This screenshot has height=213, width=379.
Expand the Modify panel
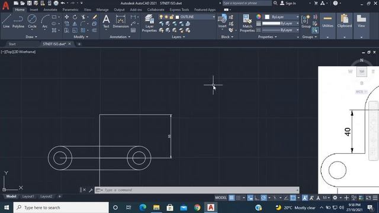coord(81,37)
